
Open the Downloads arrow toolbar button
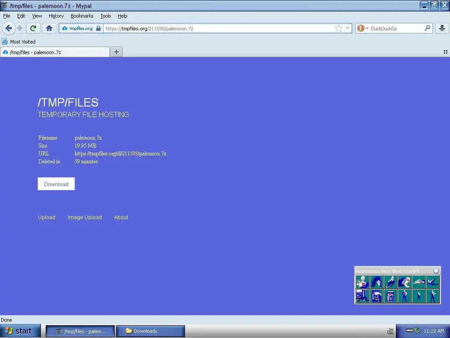pos(442,28)
